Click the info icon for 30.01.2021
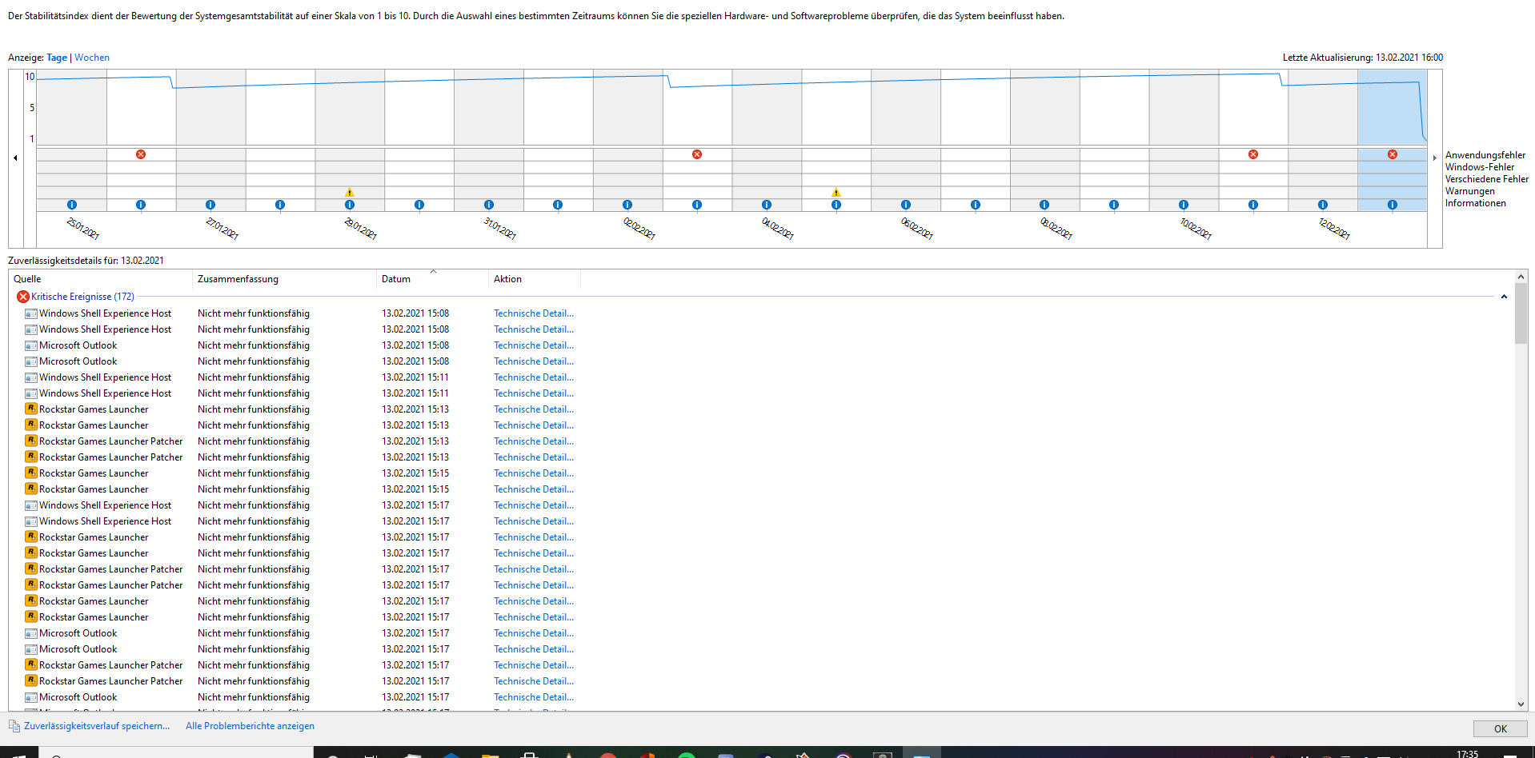 [x=419, y=205]
